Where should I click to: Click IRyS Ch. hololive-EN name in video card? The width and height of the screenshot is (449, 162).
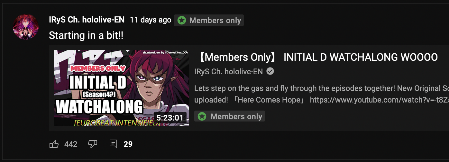tap(228, 71)
